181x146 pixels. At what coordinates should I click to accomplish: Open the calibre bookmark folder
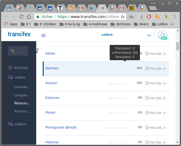click(160, 24)
